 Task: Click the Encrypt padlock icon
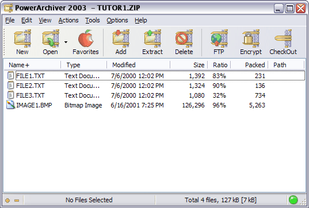tap(251, 38)
